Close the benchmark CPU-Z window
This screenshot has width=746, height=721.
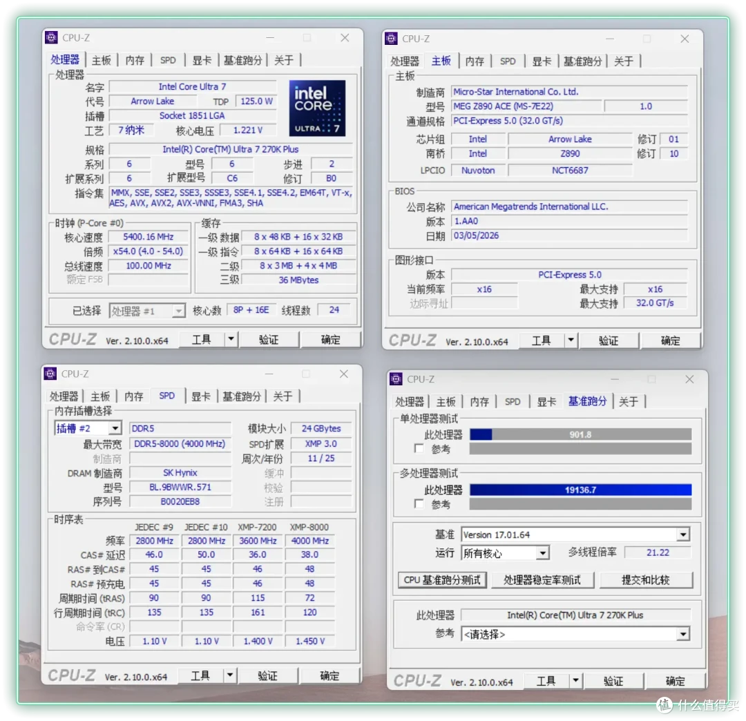pyautogui.click(x=689, y=379)
